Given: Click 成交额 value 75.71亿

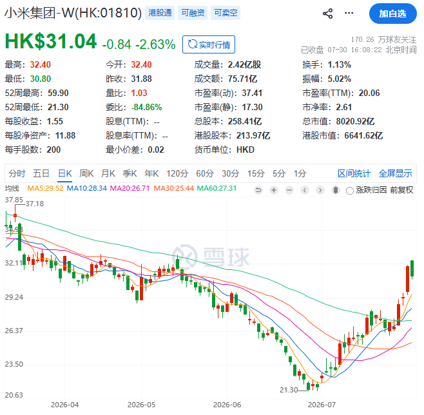Looking at the screenshot, I should (x=242, y=79).
